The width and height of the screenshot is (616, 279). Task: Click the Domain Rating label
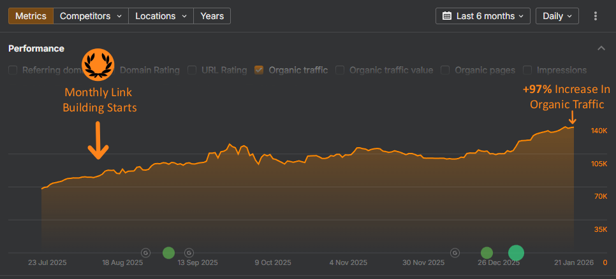(150, 70)
